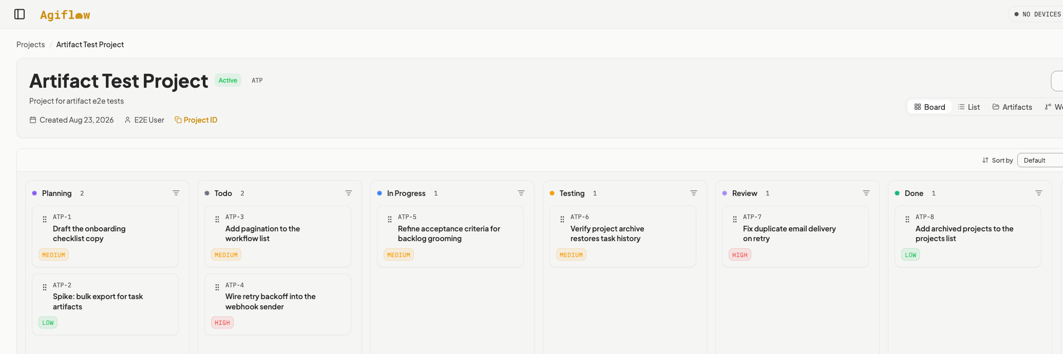Click the MEDIUM priority tag on ATP-5
The width and height of the screenshot is (1063, 354).
(398, 255)
